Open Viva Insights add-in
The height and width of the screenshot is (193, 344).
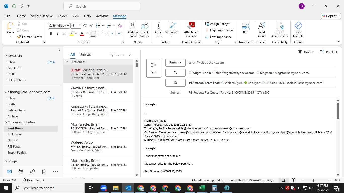point(298,30)
